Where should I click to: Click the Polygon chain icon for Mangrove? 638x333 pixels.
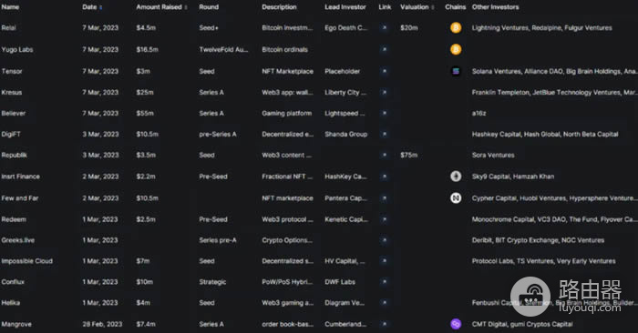pos(456,324)
